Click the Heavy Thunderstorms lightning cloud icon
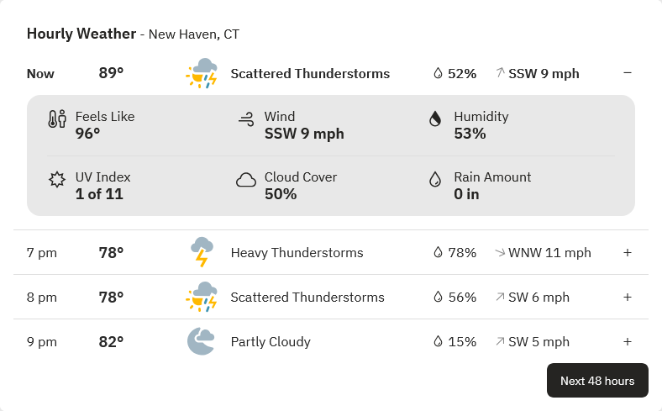 (202, 252)
